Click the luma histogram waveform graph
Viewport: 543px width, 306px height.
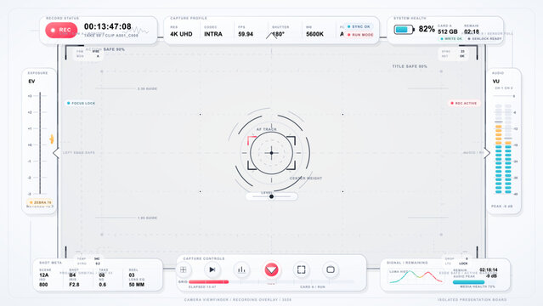(x=416, y=277)
